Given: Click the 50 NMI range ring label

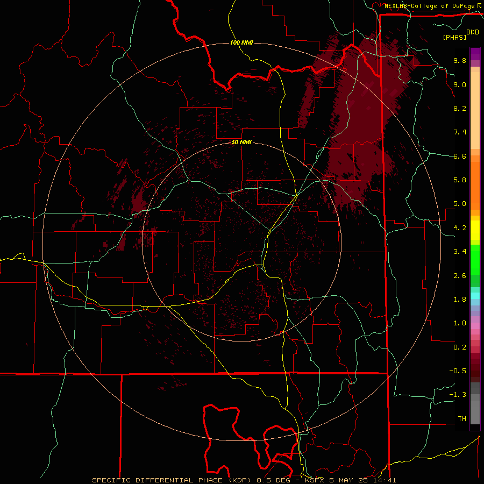Looking at the screenshot, I should tap(241, 142).
